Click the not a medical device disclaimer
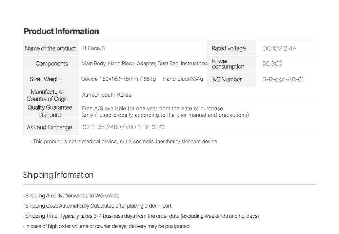 [x=125, y=141]
